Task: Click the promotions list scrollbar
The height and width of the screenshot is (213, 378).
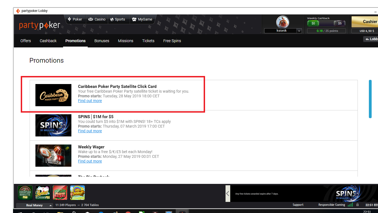Action: tap(370, 99)
